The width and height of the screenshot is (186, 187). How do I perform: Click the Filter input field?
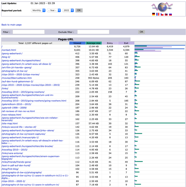(x=29, y=32)
